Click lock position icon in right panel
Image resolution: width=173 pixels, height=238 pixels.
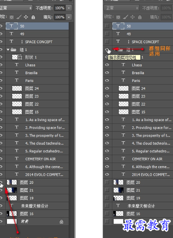[133, 17]
